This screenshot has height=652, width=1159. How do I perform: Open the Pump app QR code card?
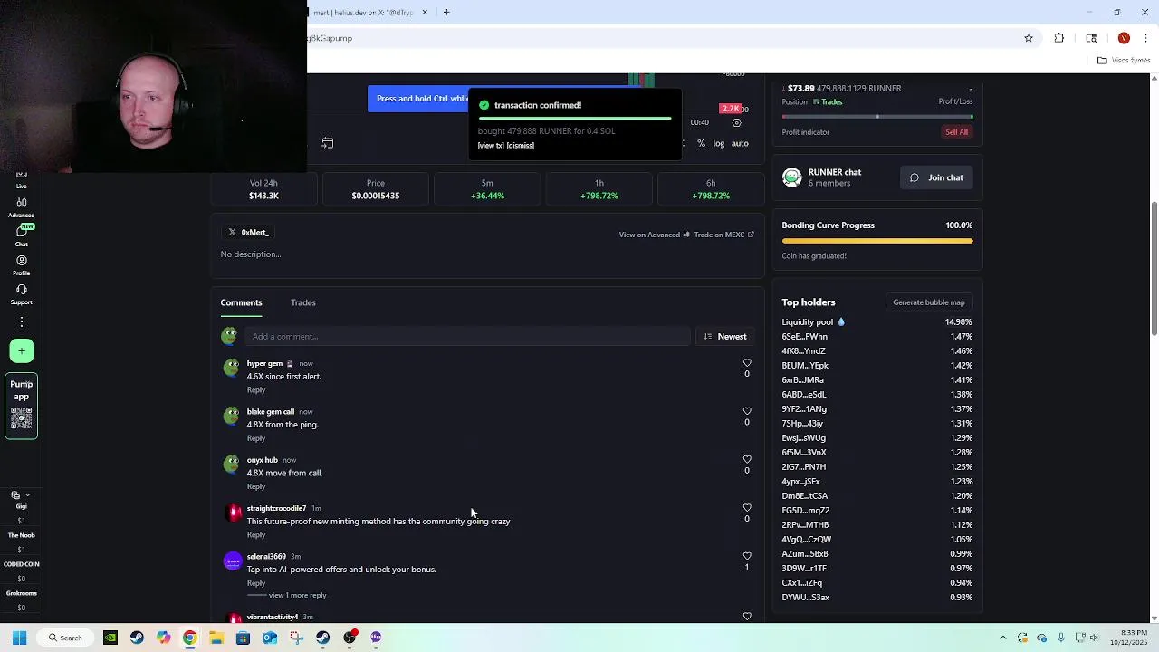coord(22,406)
